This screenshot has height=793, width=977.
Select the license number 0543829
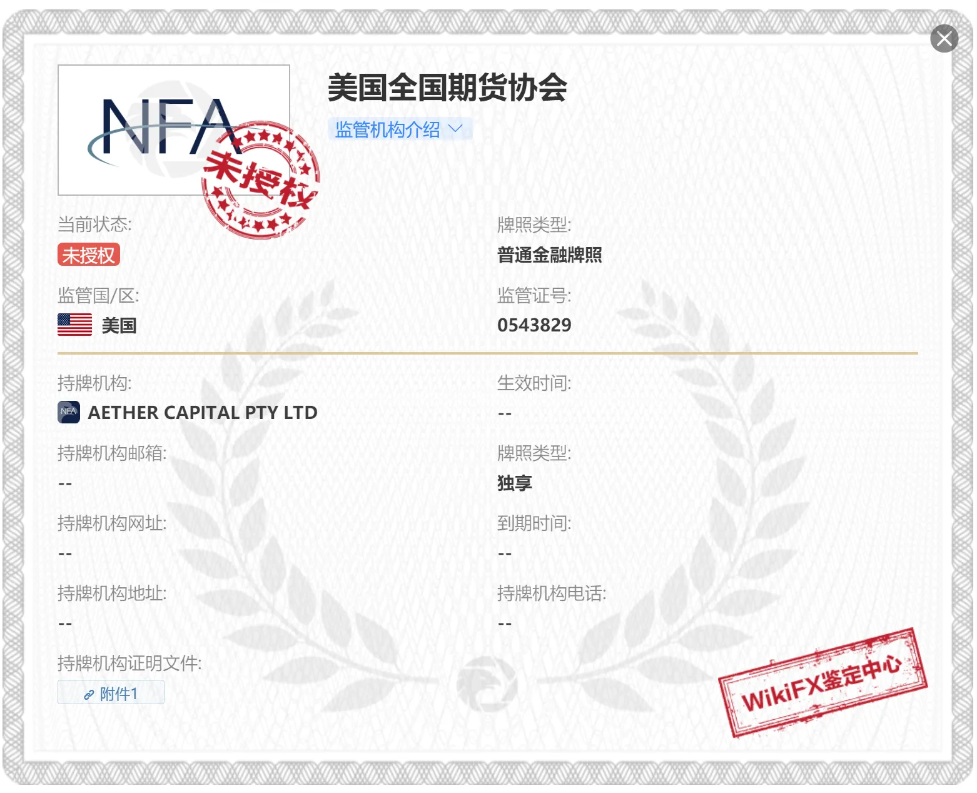click(x=534, y=325)
